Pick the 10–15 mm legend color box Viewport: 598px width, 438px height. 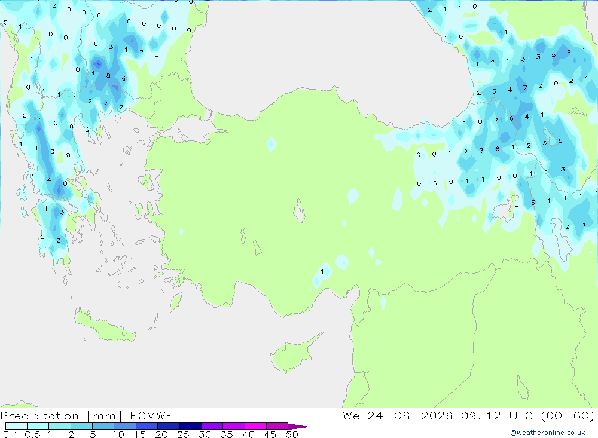tap(125, 426)
